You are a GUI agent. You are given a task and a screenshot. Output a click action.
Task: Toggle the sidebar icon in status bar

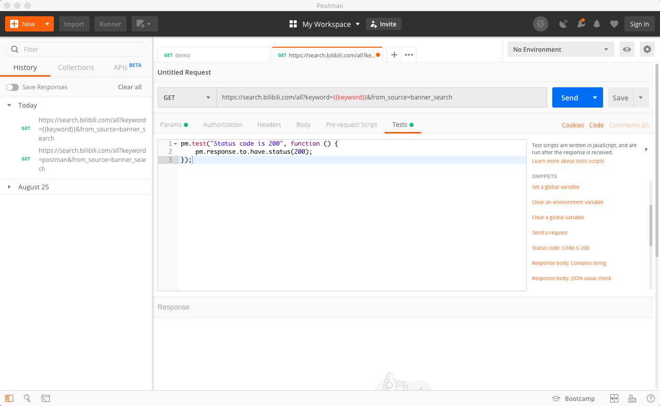click(10, 398)
